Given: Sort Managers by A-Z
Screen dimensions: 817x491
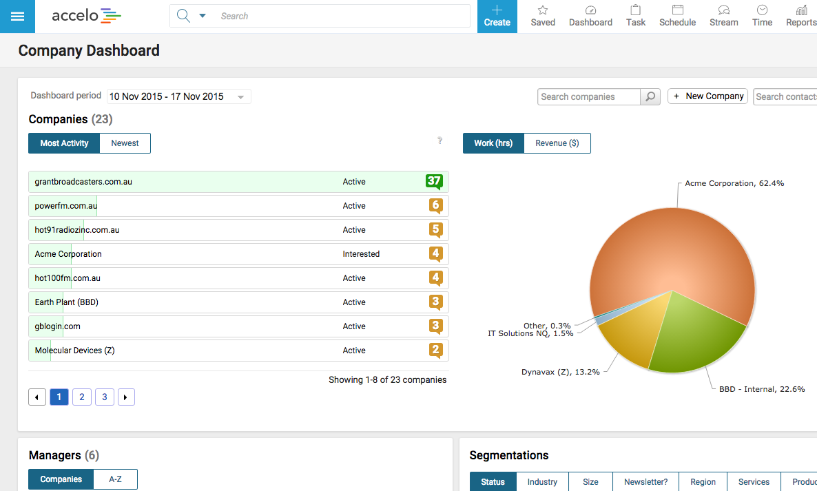Looking at the screenshot, I should click(115, 479).
